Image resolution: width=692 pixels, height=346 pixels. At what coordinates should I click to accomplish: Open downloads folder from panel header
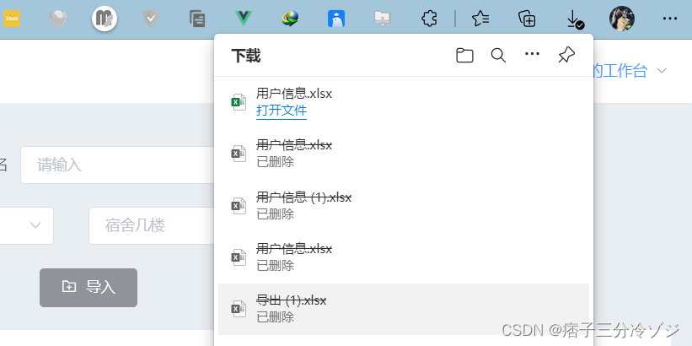(x=464, y=55)
